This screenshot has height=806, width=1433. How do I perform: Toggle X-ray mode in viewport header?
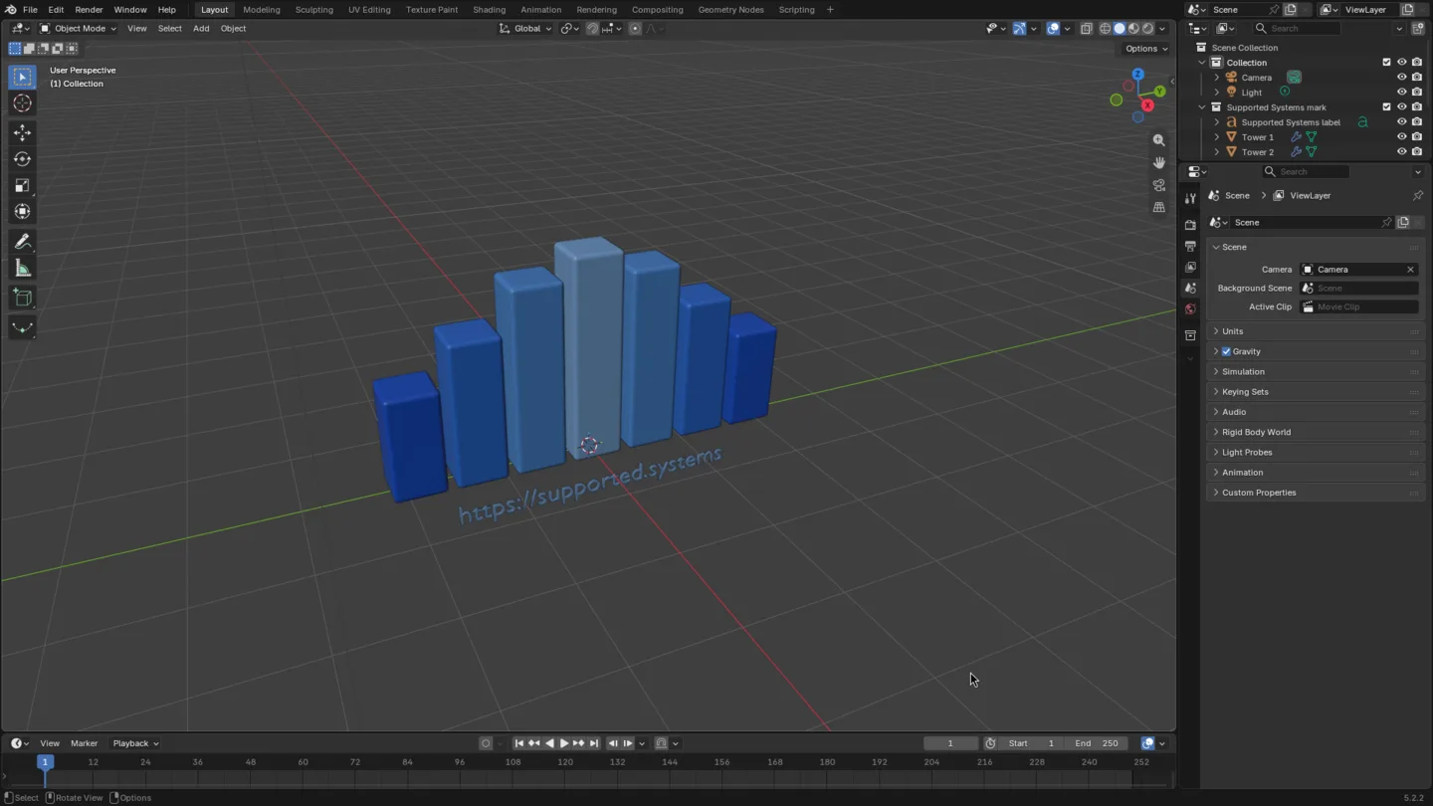coord(1086,29)
